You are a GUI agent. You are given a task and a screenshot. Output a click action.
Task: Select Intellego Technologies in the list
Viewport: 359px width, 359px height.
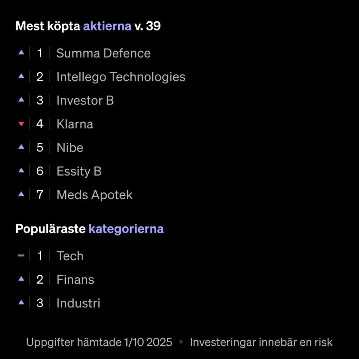[x=121, y=77]
